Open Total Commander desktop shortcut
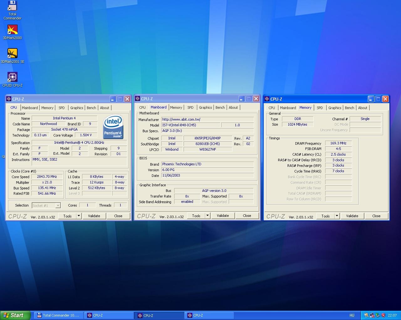 12,10
